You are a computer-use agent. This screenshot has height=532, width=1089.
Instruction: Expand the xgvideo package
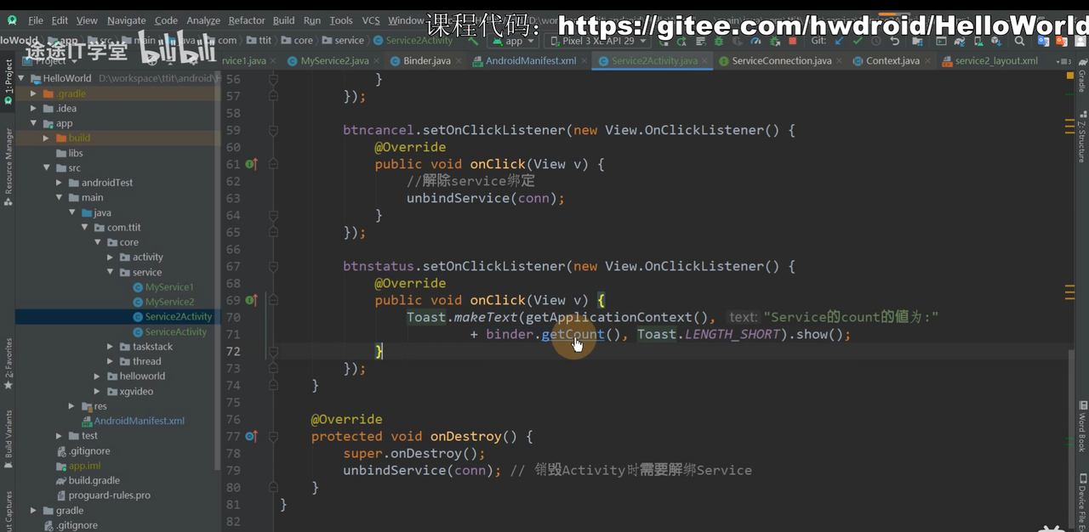pyautogui.click(x=99, y=391)
